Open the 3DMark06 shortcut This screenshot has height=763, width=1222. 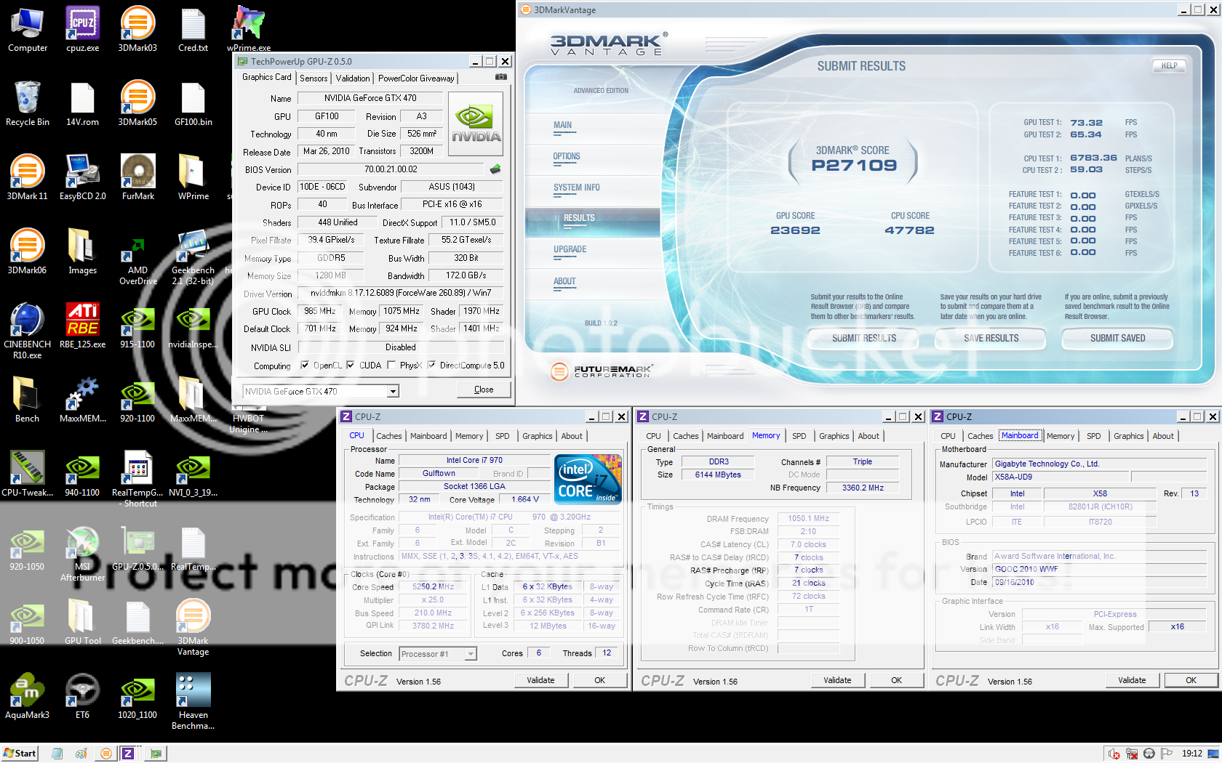click(x=28, y=251)
